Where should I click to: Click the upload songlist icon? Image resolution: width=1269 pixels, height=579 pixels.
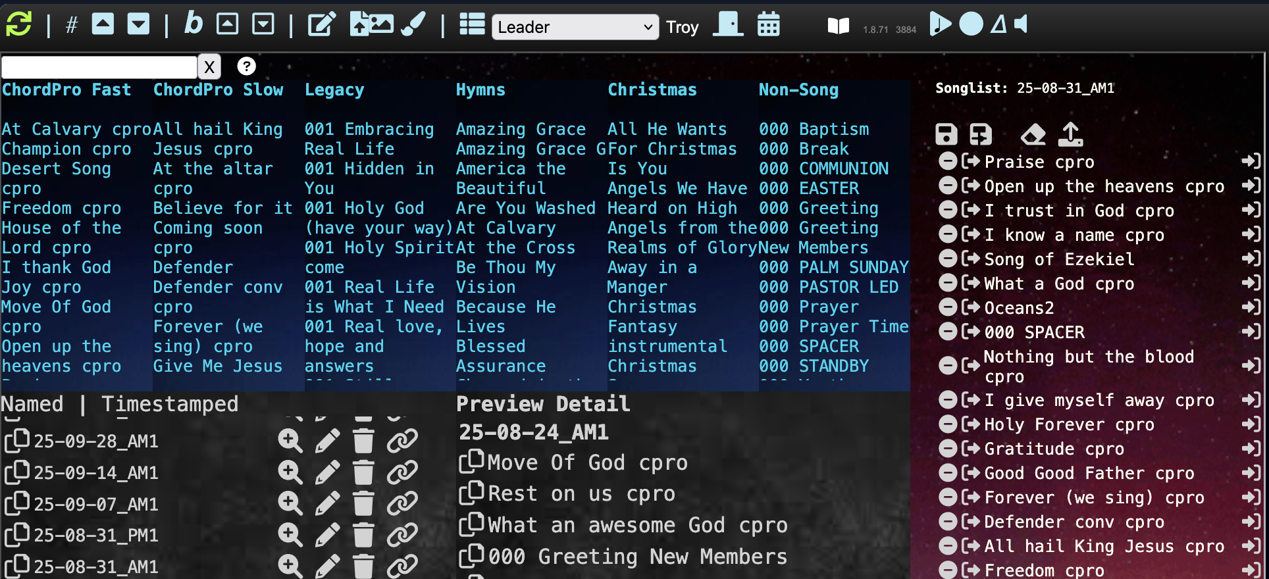(1070, 134)
